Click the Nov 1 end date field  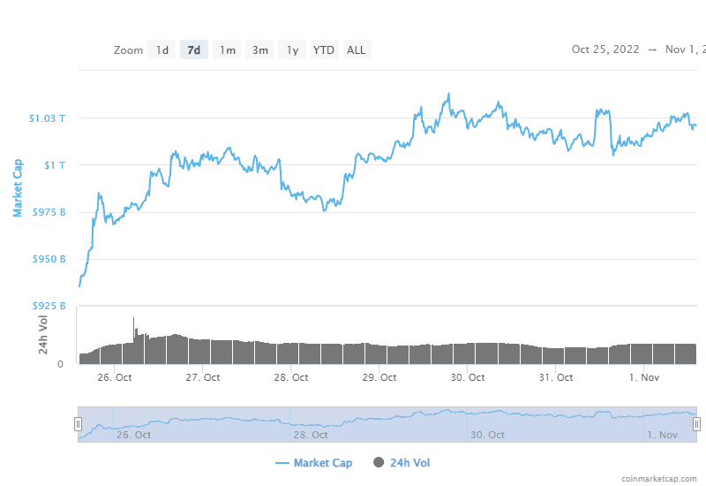[688, 49]
